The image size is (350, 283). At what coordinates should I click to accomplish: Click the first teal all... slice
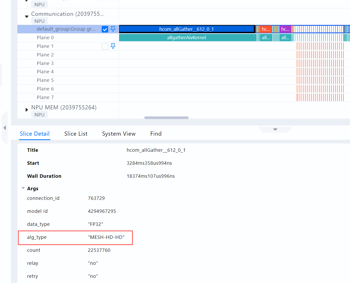tap(266, 38)
